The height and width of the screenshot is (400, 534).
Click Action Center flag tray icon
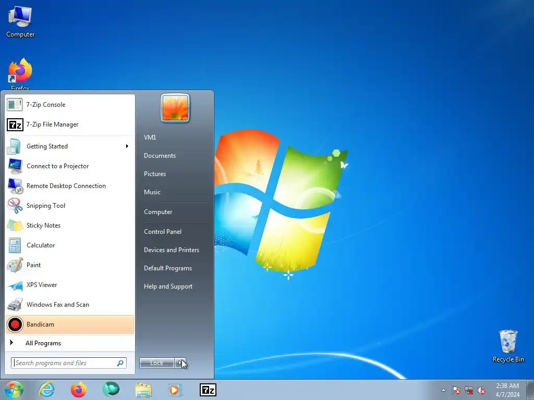pyautogui.click(x=456, y=391)
